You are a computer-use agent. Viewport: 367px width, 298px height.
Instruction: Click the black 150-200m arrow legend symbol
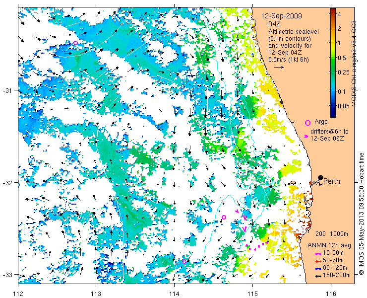317,276
